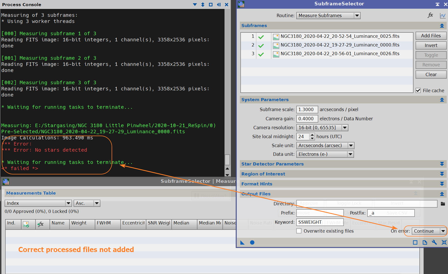Expand the Star Detector Parameters section
The image size is (448, 274).
click(442, 164)
